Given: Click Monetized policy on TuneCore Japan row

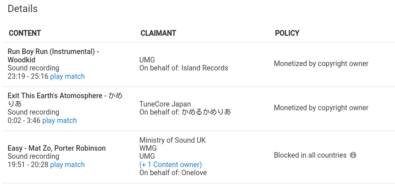Looking at the screenshot, I should (x=321, y=108).
